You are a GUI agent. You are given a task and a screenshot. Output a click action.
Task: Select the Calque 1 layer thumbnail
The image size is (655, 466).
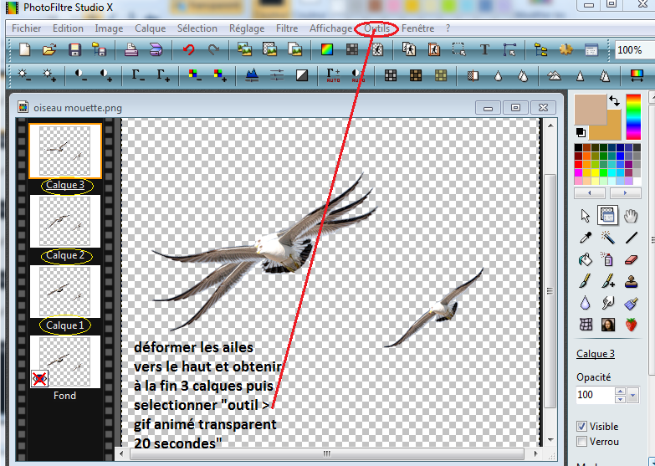pos(64,291)
